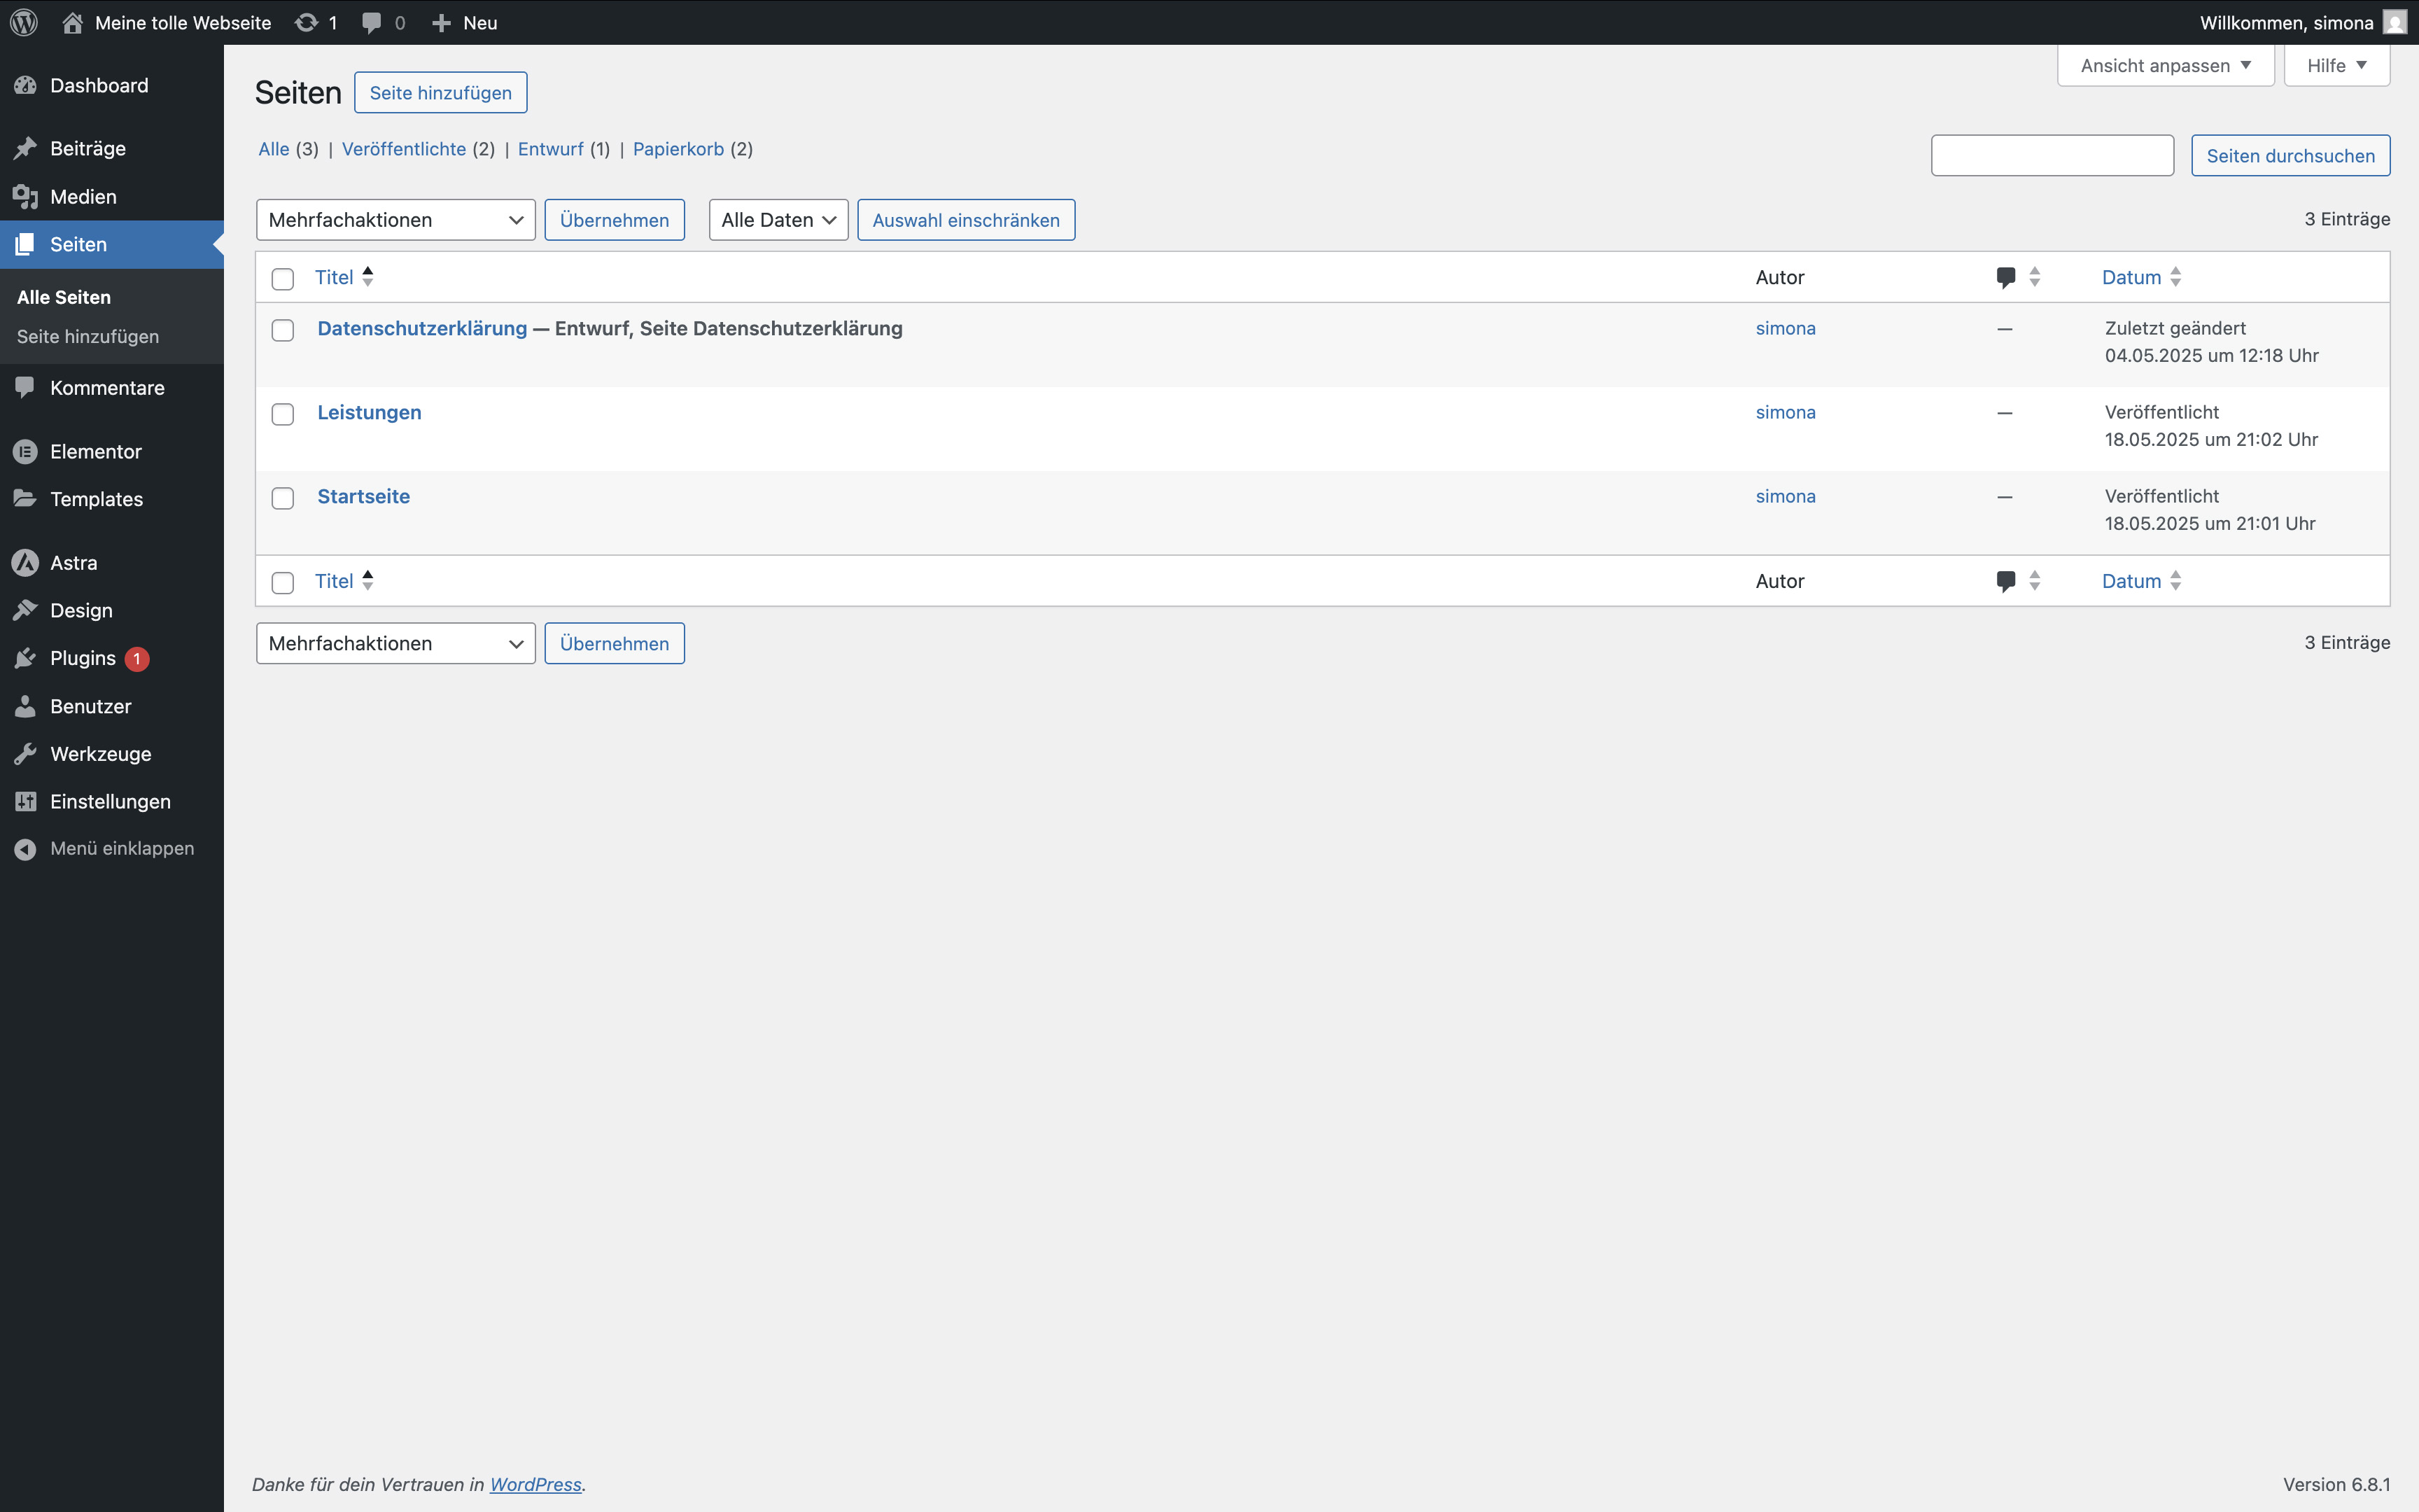This screenshot has width=2419, height=1512.
Task: Select the Leistungen page checkbox
Action: 283,414
